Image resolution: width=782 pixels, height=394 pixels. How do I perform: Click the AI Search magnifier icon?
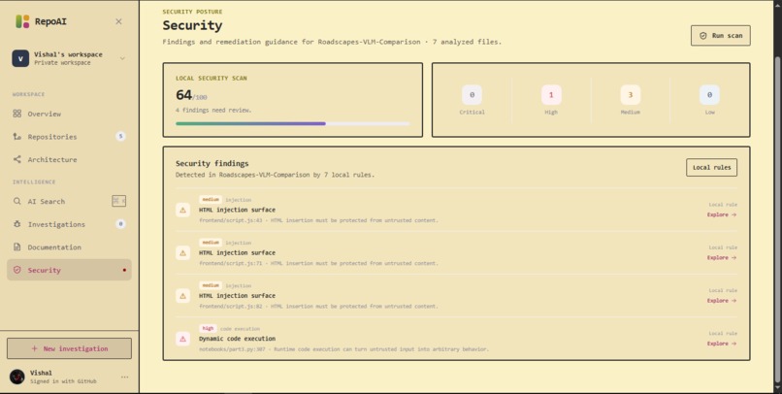16,202
